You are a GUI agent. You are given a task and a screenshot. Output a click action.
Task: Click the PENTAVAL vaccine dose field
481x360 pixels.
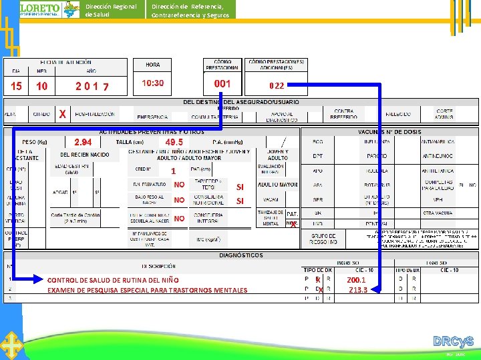(x=408, y=223)
